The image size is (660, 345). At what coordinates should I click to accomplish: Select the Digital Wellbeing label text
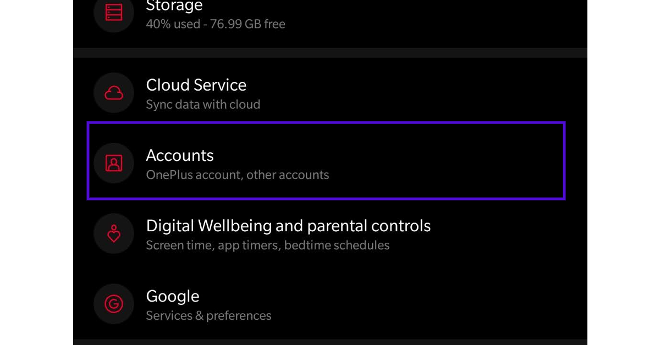[x=288, y=226]
